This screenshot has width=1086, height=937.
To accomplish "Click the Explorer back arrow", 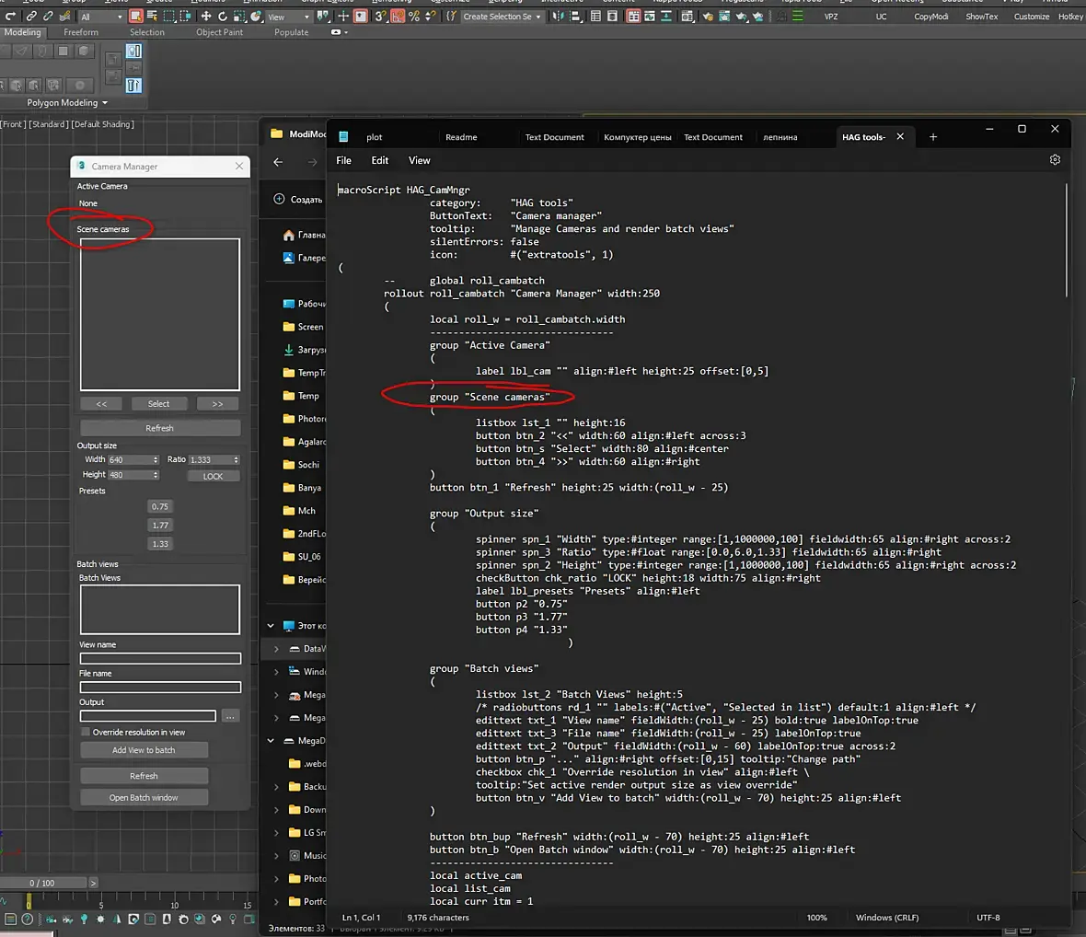I will click(278, 162).
